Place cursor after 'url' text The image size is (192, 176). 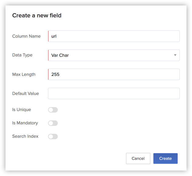pos(57,36)
